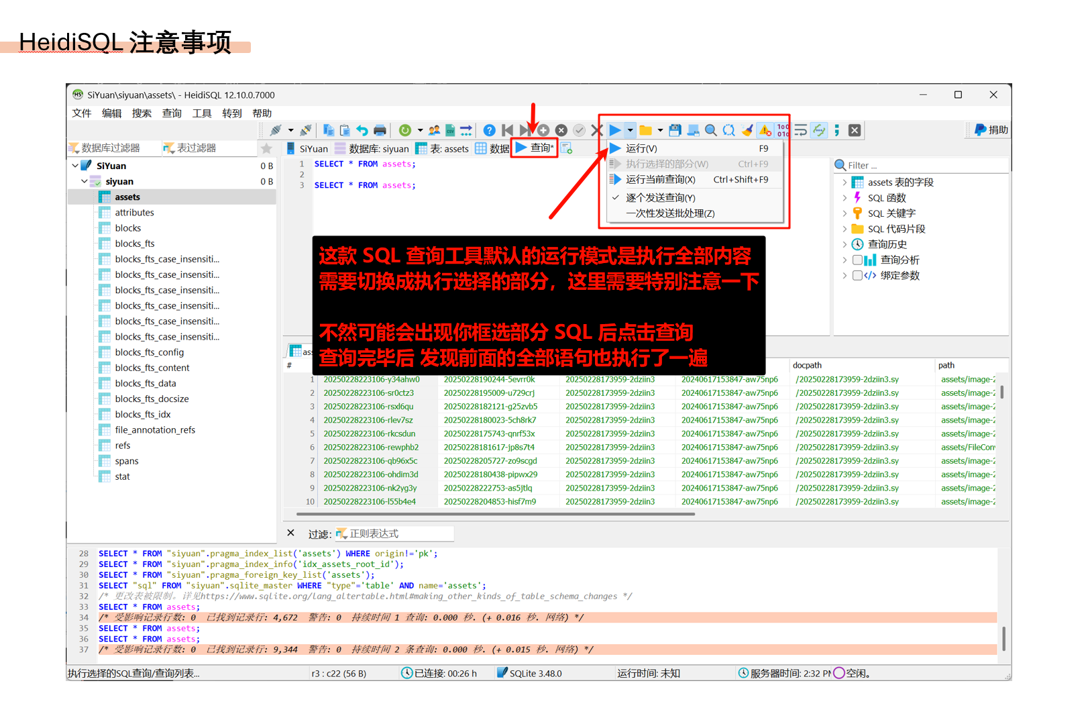Click the PayPal donate button
1086x722 pixels.
(991, 130)
